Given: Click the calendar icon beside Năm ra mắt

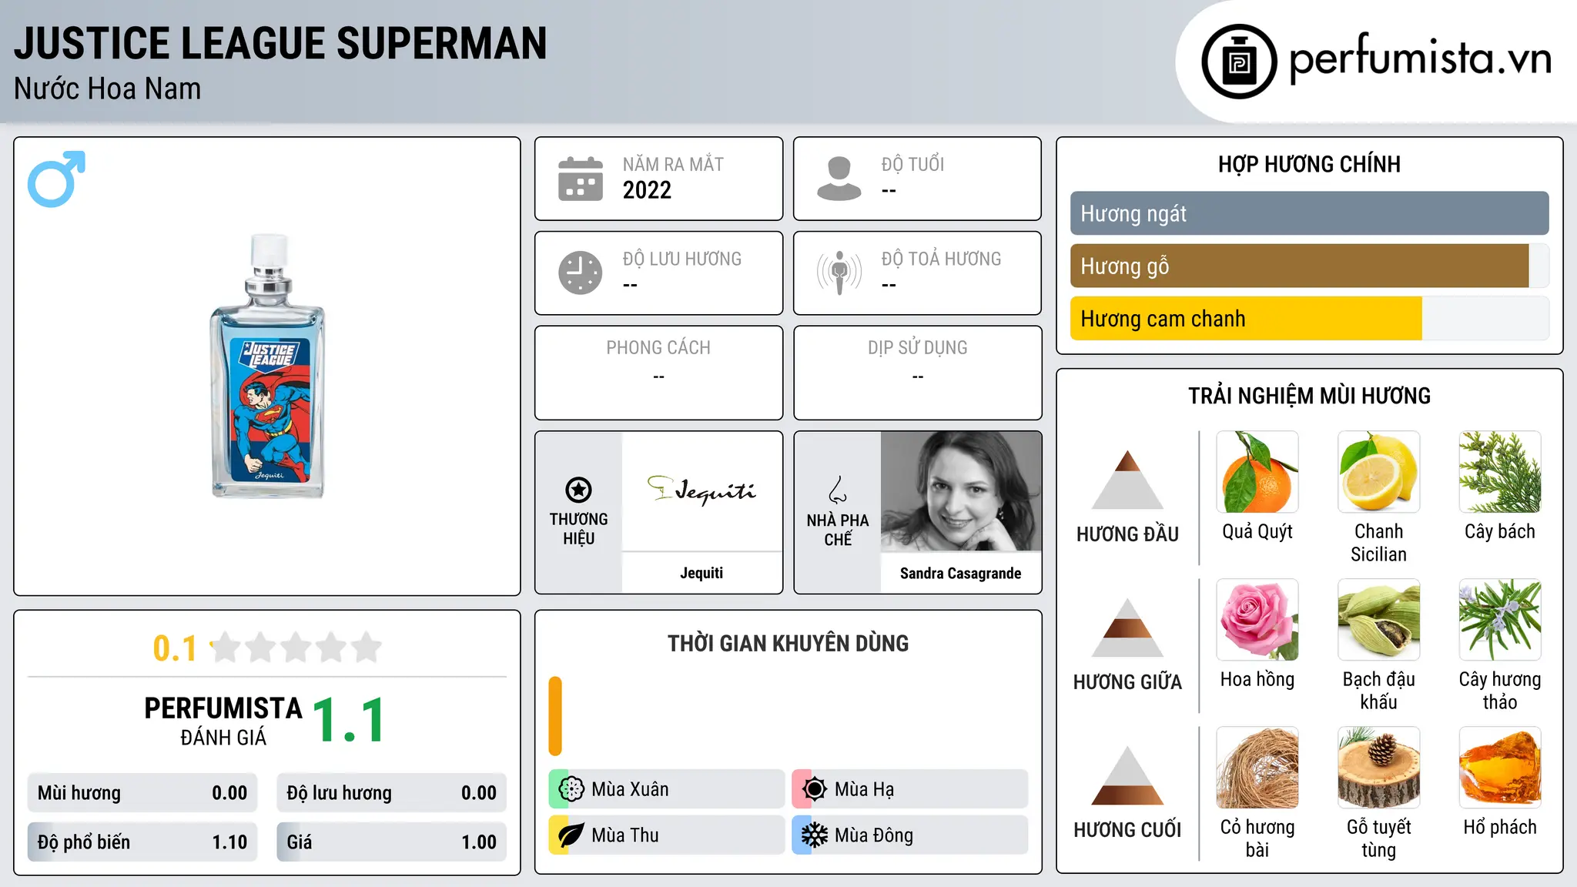Looking at the screenshot, I should click(581, 179).
